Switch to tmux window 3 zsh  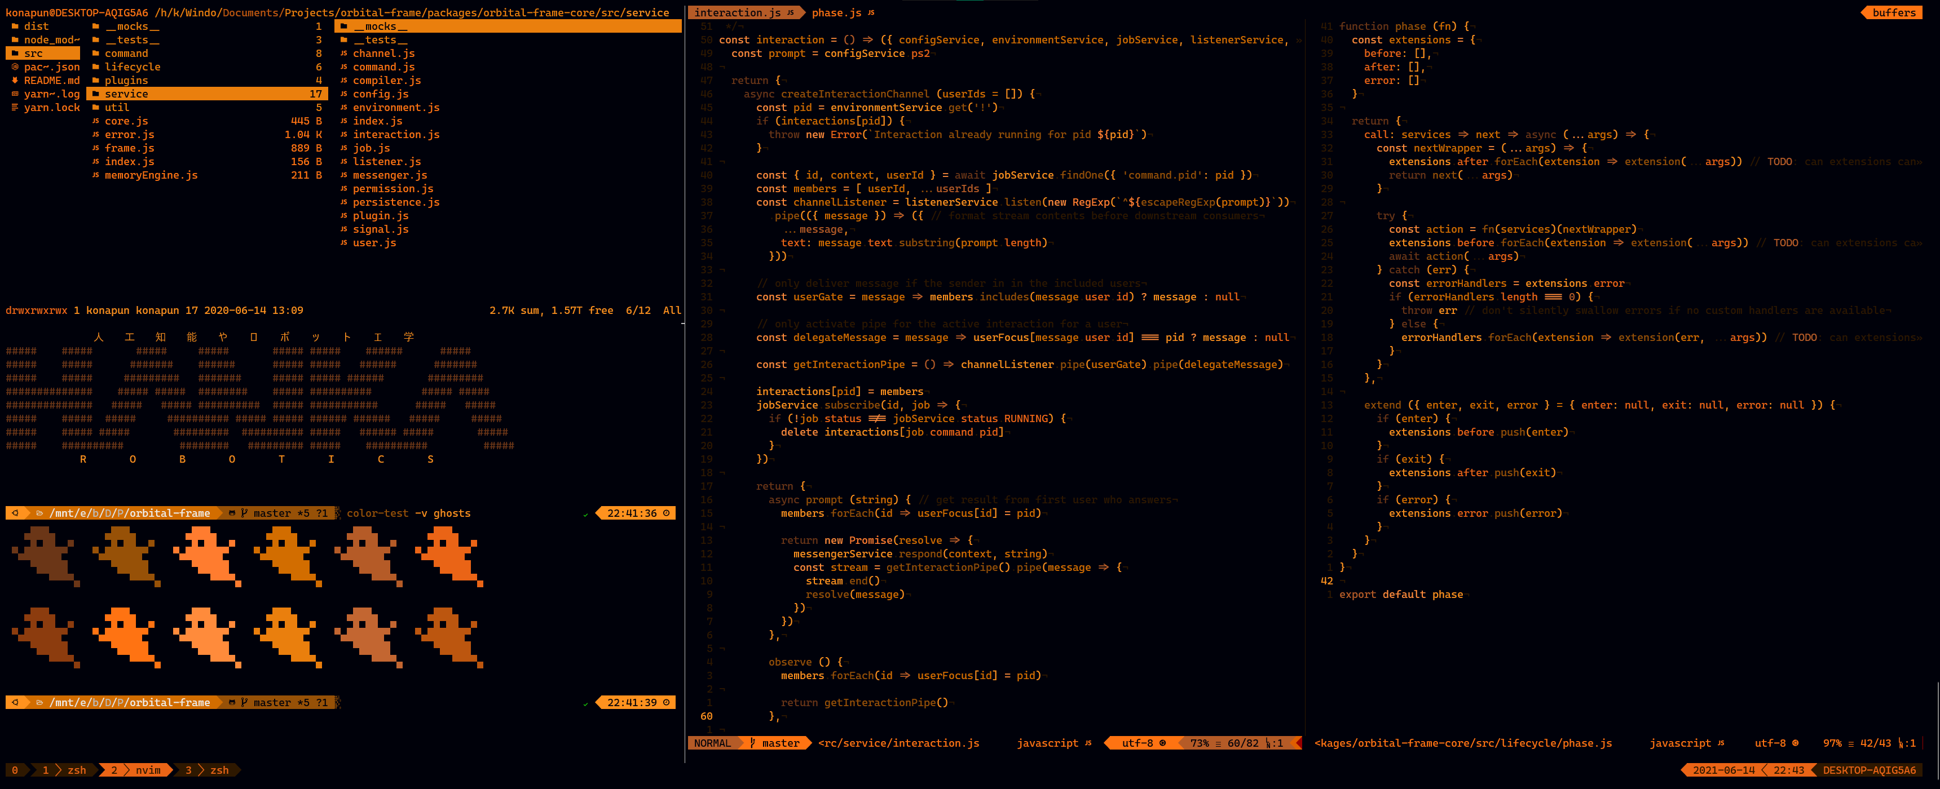click(x=206, y=770)
